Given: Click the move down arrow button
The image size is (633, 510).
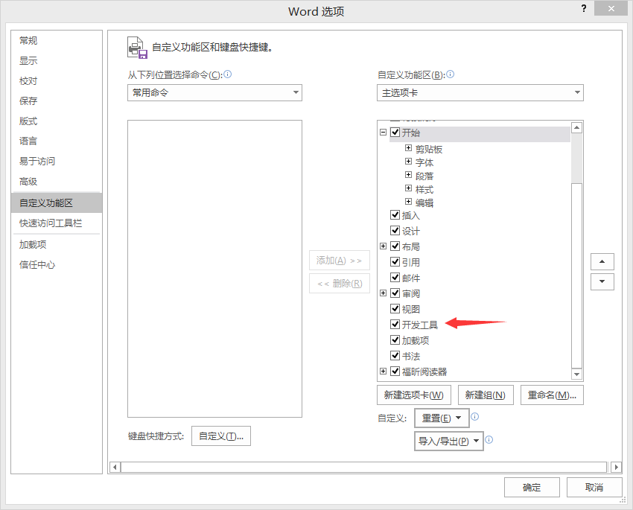Looking at the screenshot, I should pyautogui.click(x=602, y=281).
